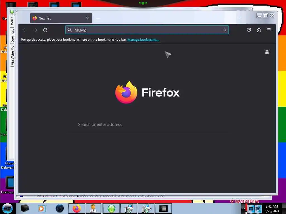Click the black box taskbar icon
The width and height of the screenshot is (286, 214).
25,208
